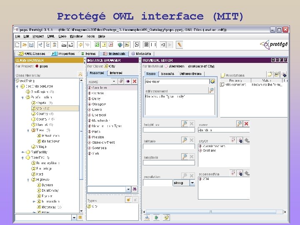Collapse the Highway class node
This screenshot has height=225, width=300.
(x=28, y=180)
